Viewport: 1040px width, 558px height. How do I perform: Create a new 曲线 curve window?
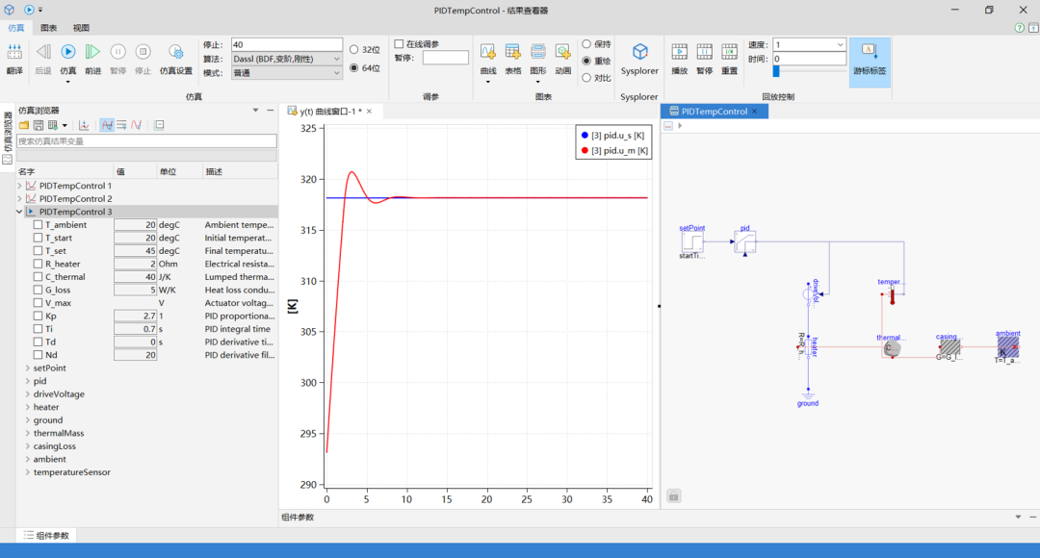(488, 52)
